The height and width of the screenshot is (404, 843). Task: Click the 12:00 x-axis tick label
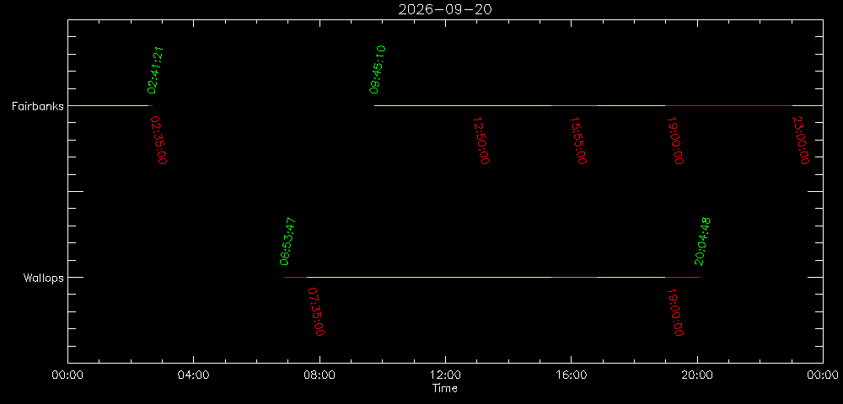coord(445,375)
